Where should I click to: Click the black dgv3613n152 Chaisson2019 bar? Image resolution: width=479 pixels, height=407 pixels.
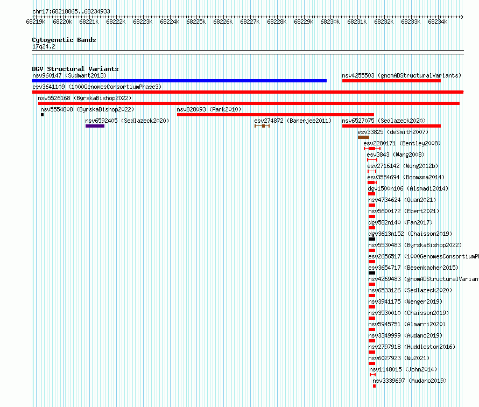coord(372,239)
